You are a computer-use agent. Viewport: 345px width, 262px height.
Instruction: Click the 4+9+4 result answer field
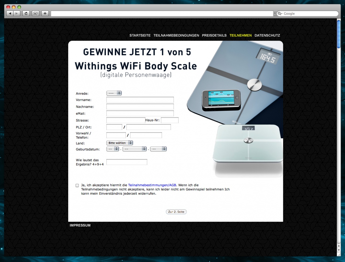[127, 162]
